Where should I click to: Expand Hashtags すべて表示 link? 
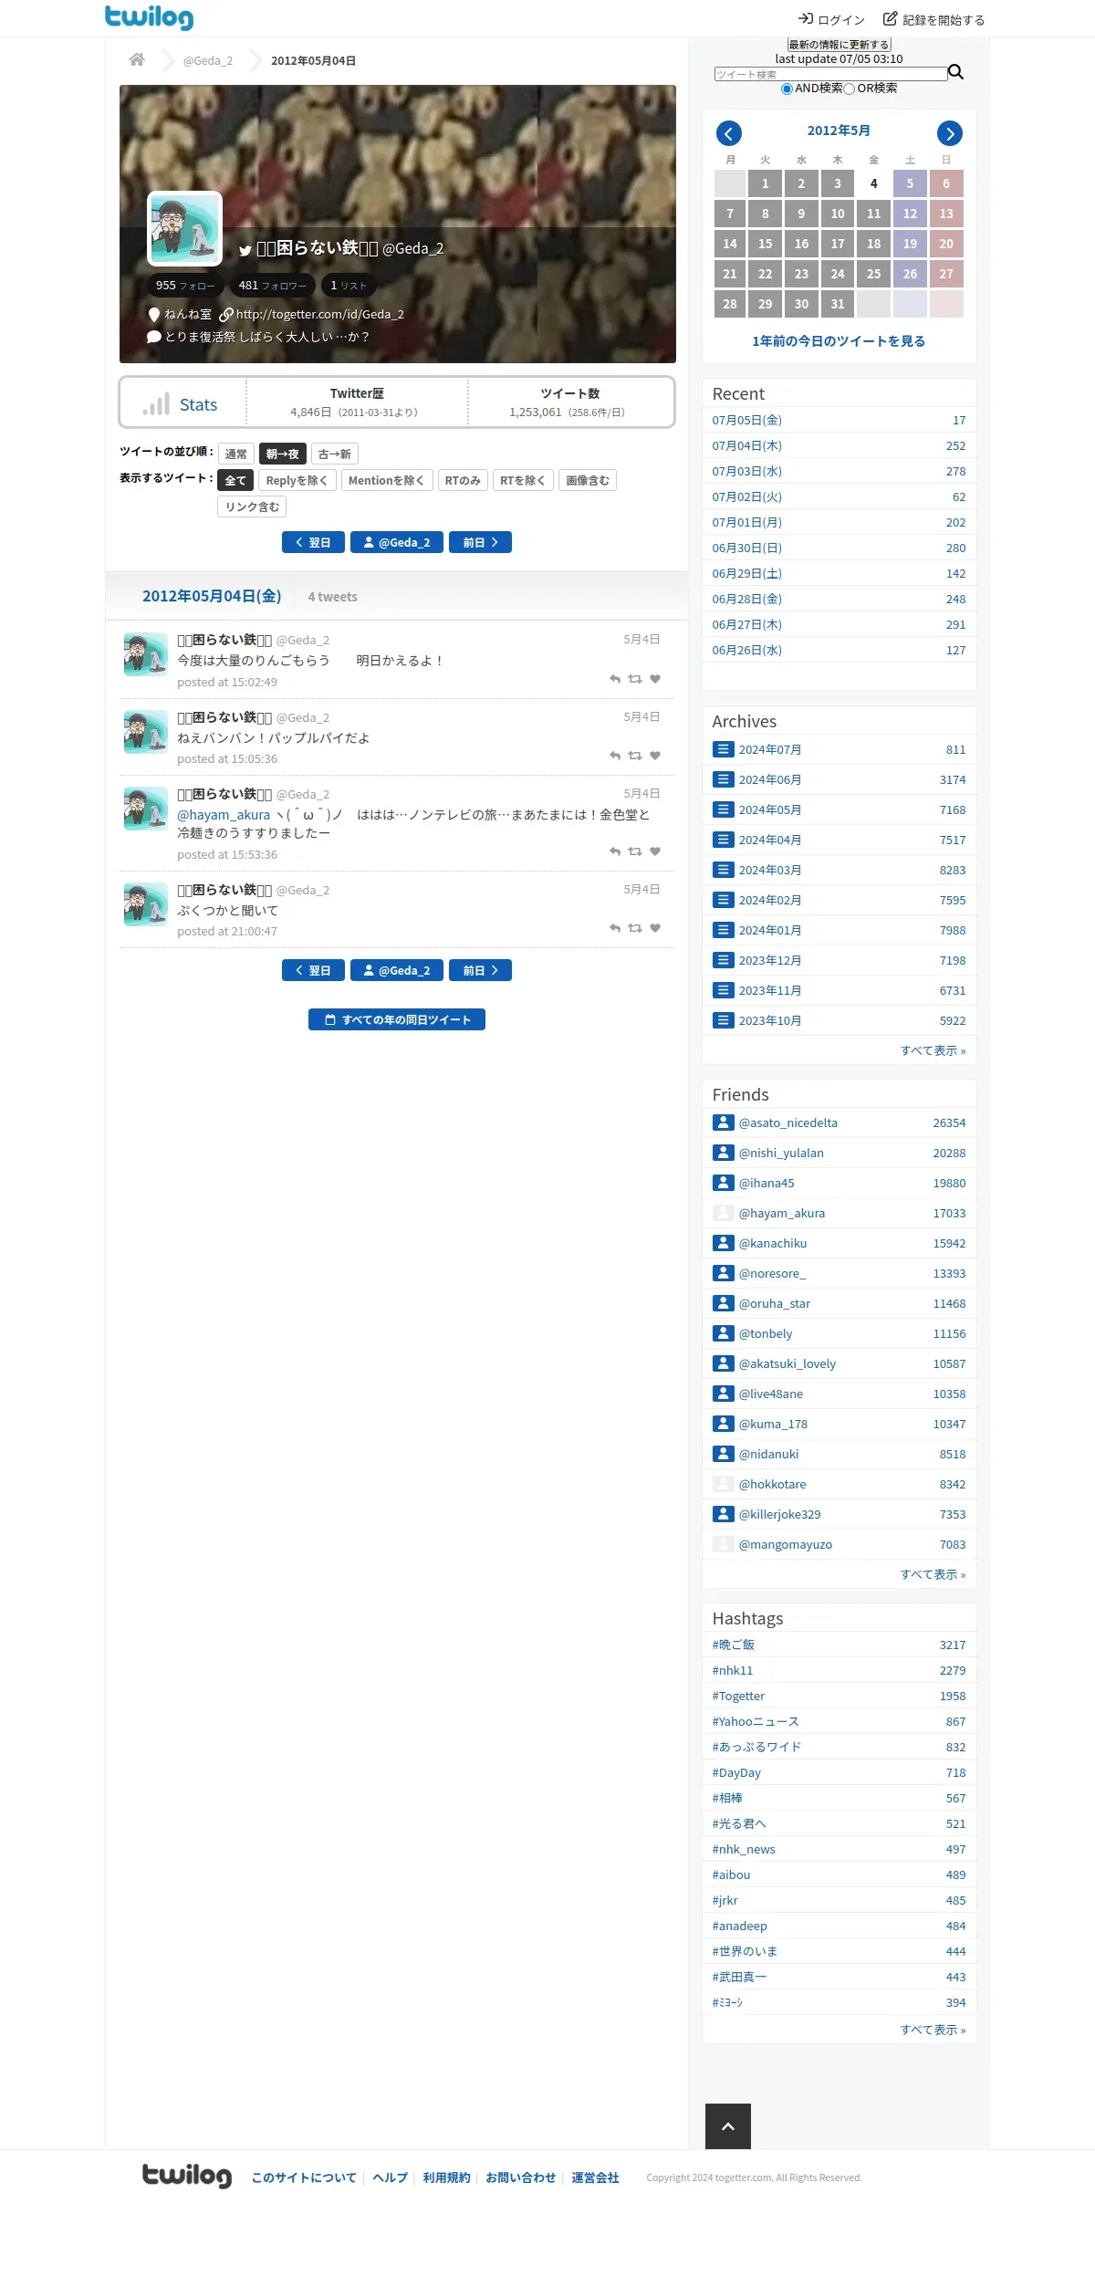coord(933,2030)
